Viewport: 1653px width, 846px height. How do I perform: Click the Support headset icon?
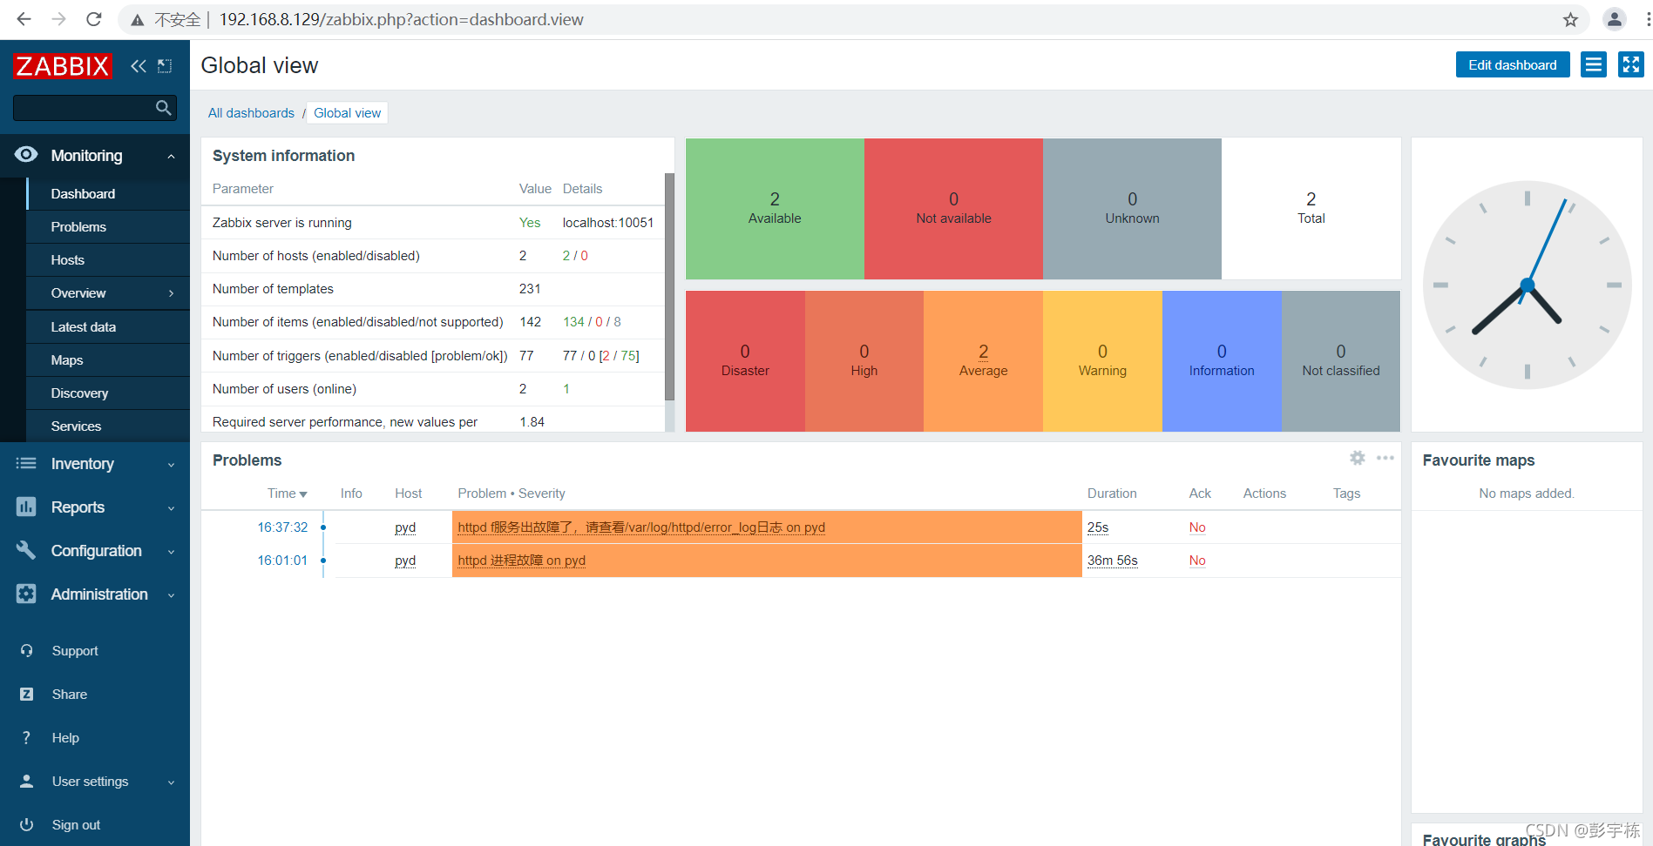click(27, 651)
